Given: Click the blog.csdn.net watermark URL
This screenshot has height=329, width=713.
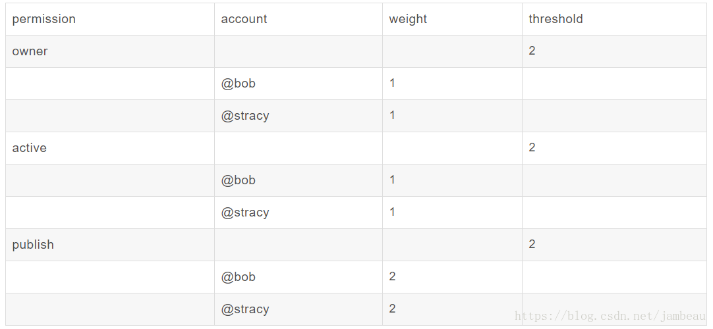Looking at the screenshot, I should coord(610,316).
